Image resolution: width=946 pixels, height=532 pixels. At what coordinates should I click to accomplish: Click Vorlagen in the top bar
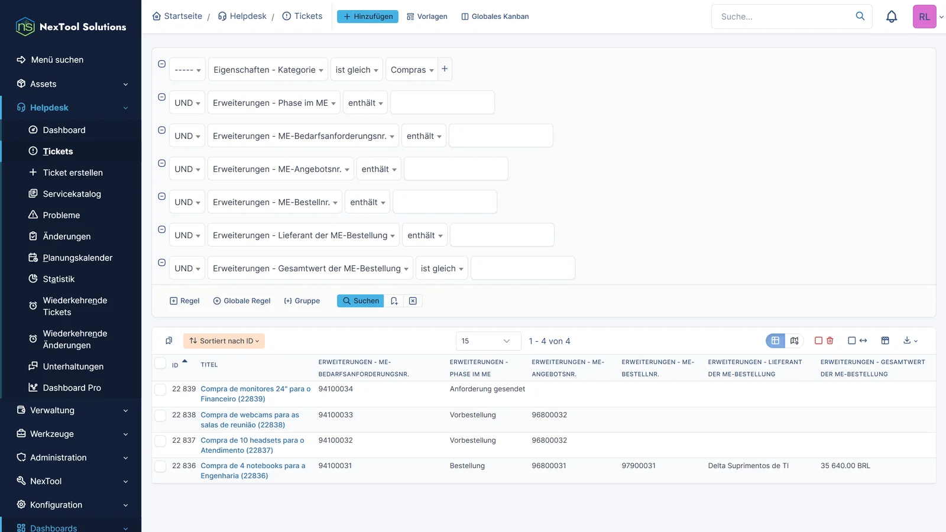(427, 17)
